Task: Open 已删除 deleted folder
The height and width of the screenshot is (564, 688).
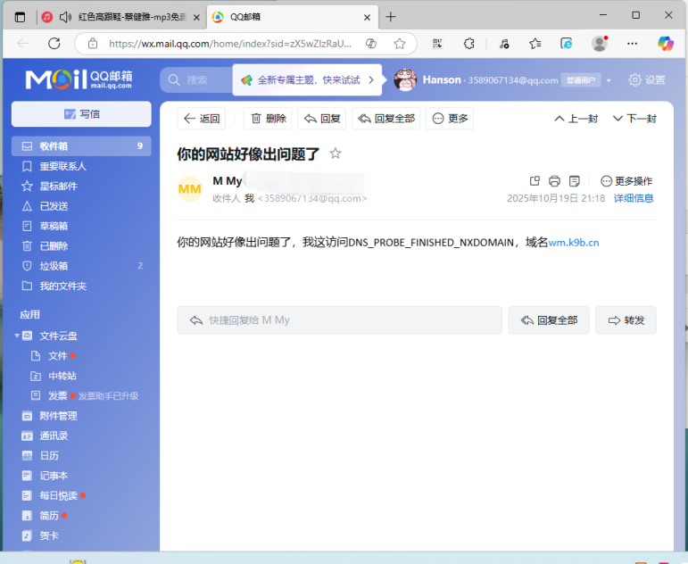Action: point(54,245)
